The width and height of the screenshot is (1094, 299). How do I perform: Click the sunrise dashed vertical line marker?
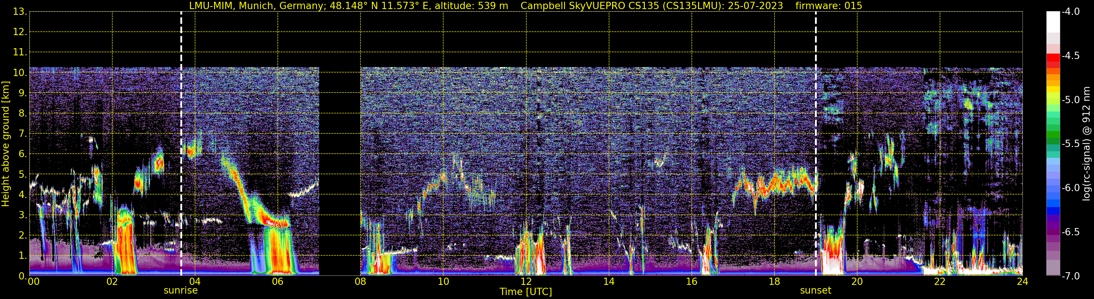tap(181, 144)
